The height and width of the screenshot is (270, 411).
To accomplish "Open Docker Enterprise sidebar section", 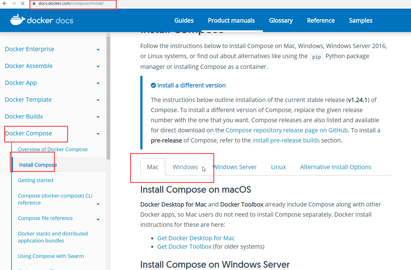I will 30,49.
